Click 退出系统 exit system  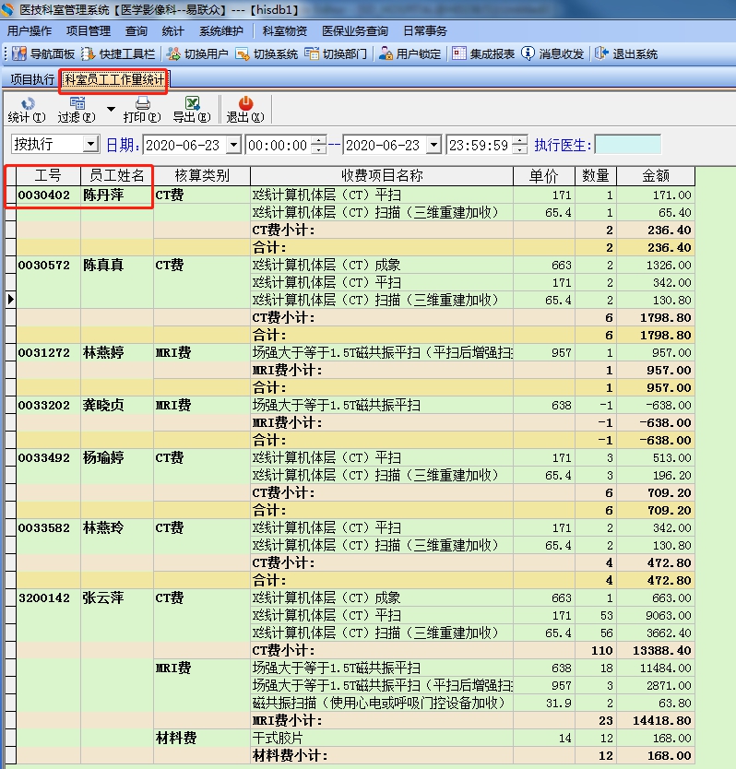tap(626, 54)
